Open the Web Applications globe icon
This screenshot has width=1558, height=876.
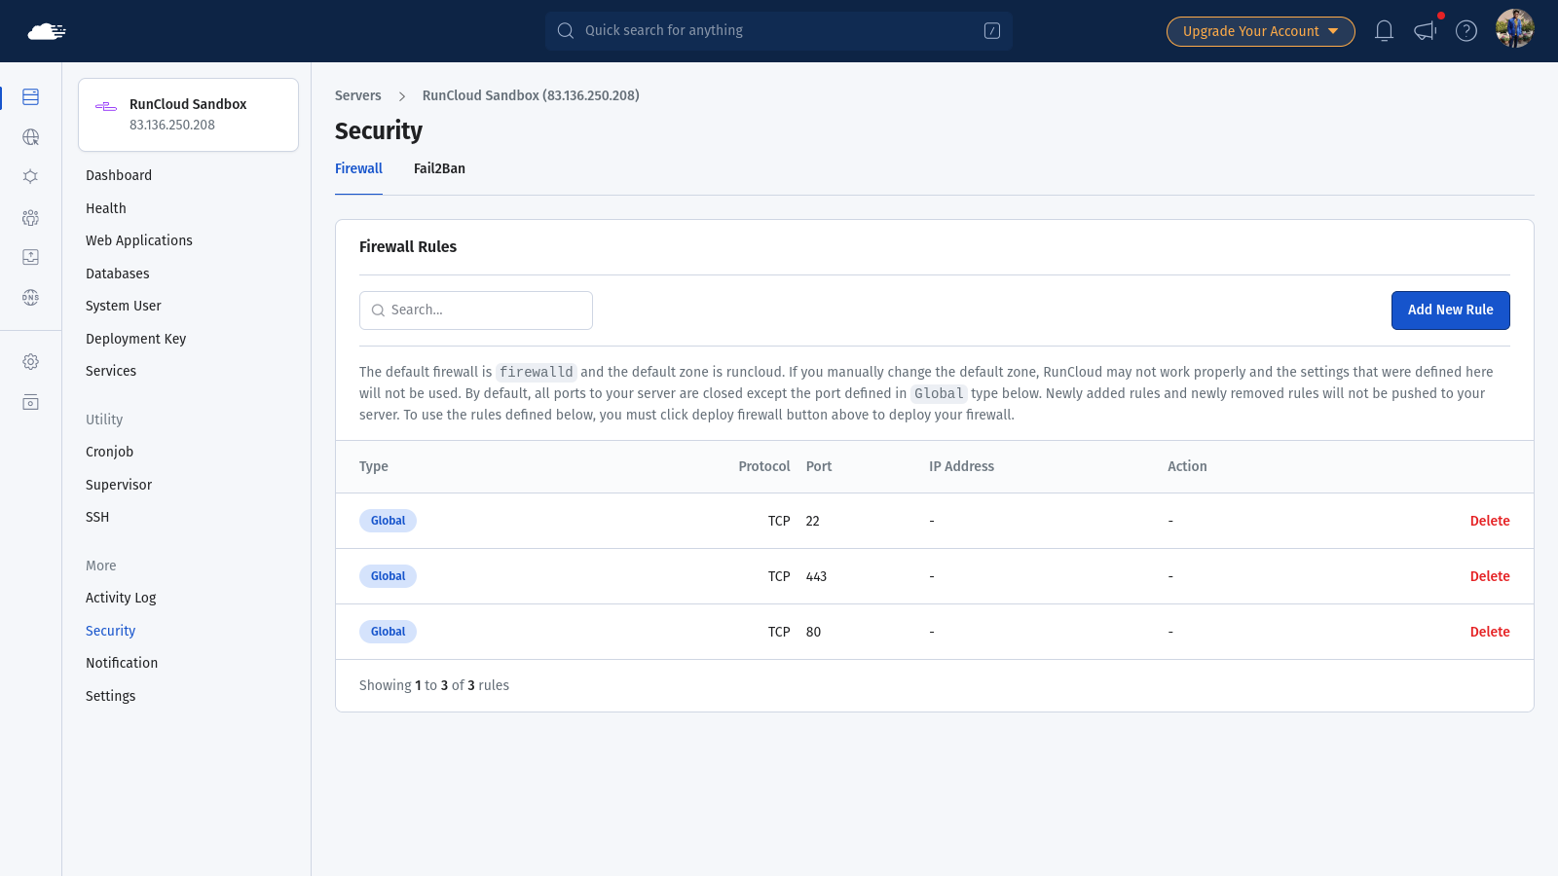coord(31,137)
